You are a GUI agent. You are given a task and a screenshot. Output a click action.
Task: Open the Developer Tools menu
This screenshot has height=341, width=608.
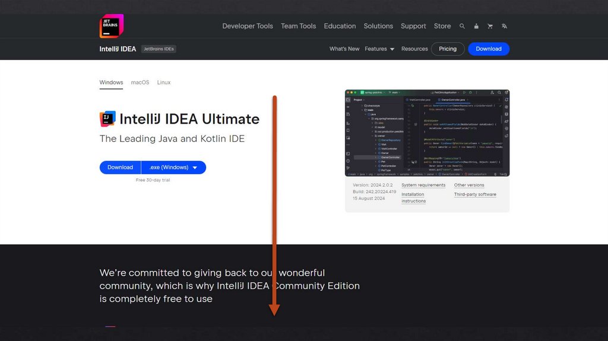coord(248,26)
